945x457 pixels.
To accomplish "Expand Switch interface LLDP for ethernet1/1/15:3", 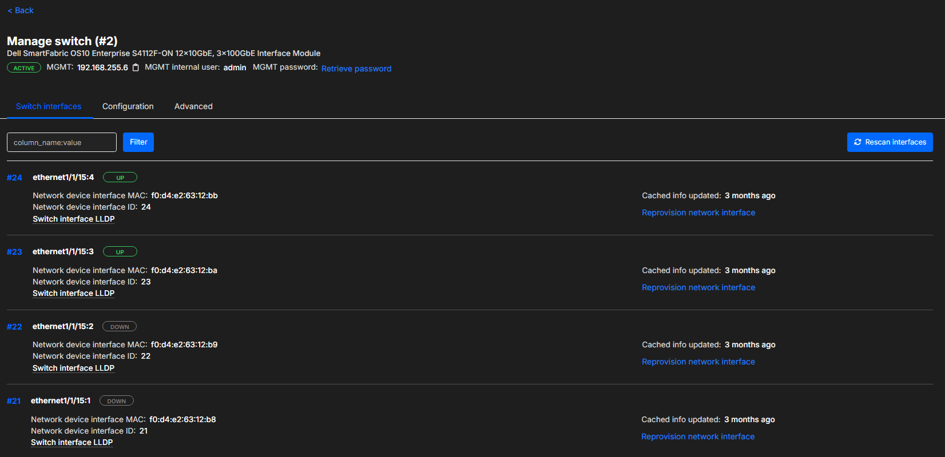I will click(x=74, y=293).
